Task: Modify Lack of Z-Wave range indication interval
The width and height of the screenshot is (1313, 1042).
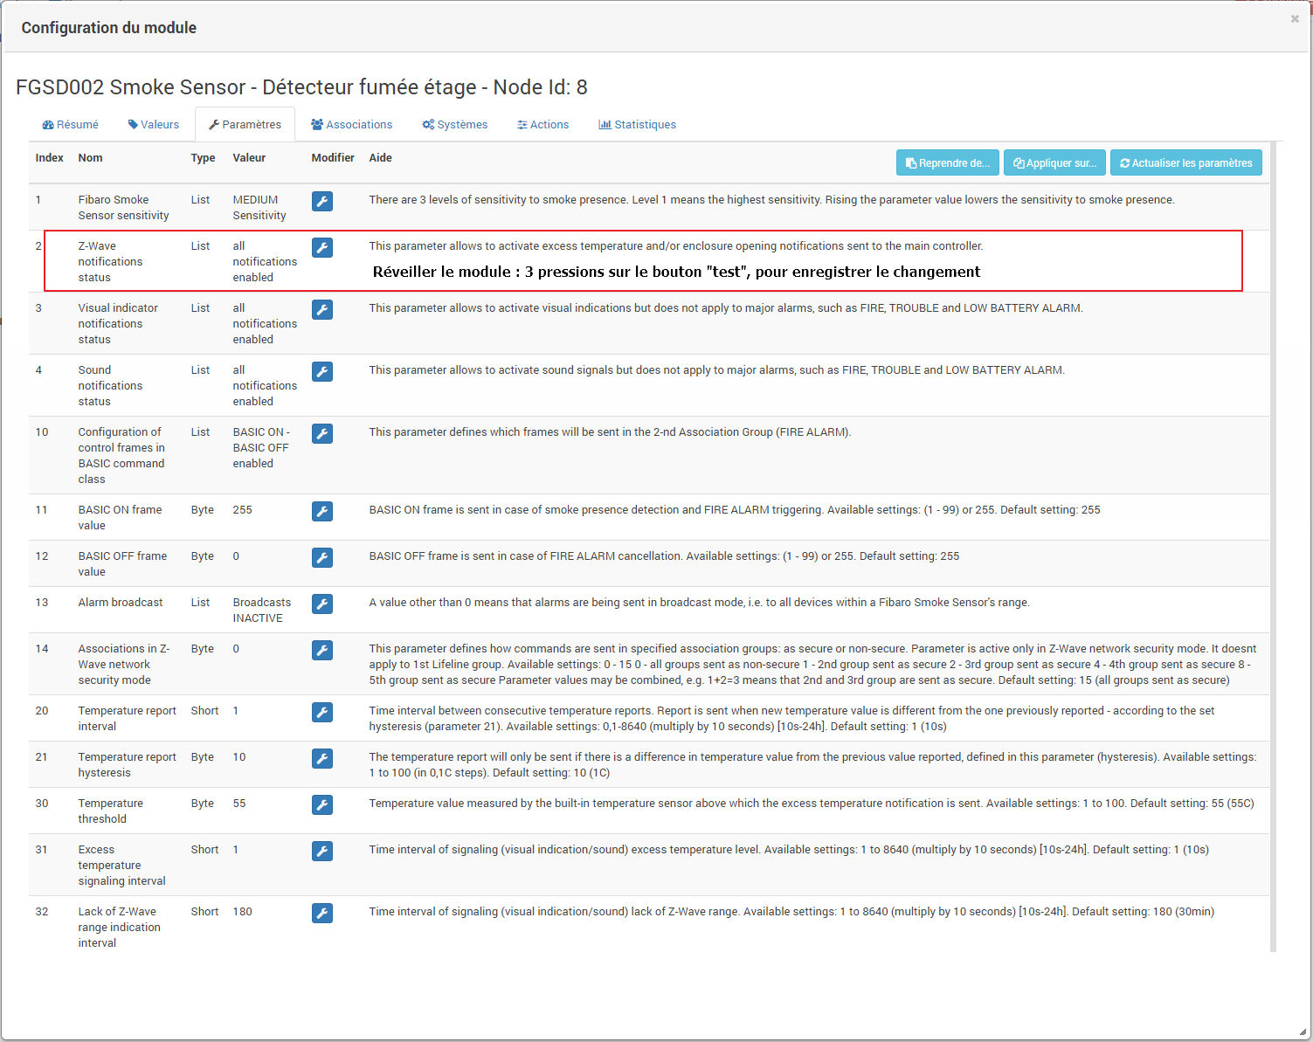Action: pos(322,914)
